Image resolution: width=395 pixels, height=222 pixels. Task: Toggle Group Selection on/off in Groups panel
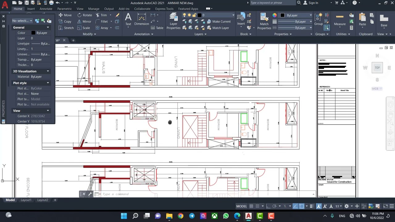326,28
